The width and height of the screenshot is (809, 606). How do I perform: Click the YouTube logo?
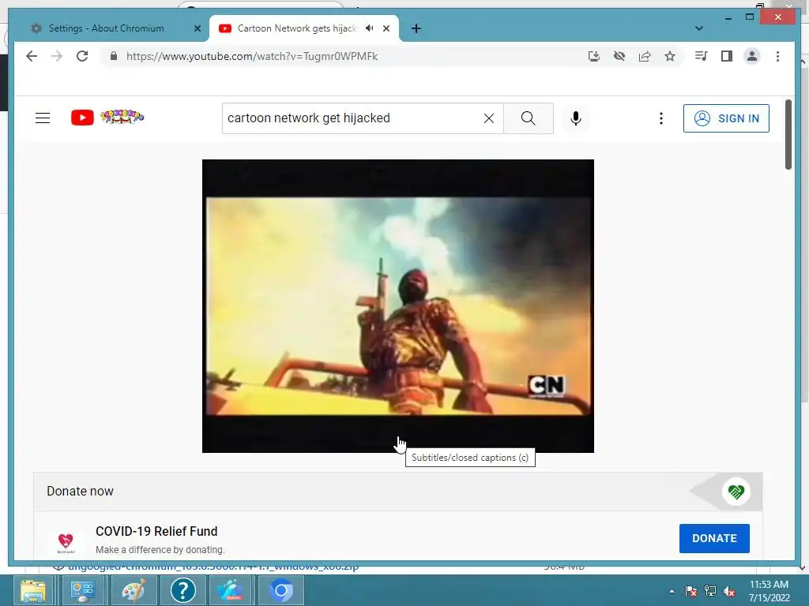107,118
